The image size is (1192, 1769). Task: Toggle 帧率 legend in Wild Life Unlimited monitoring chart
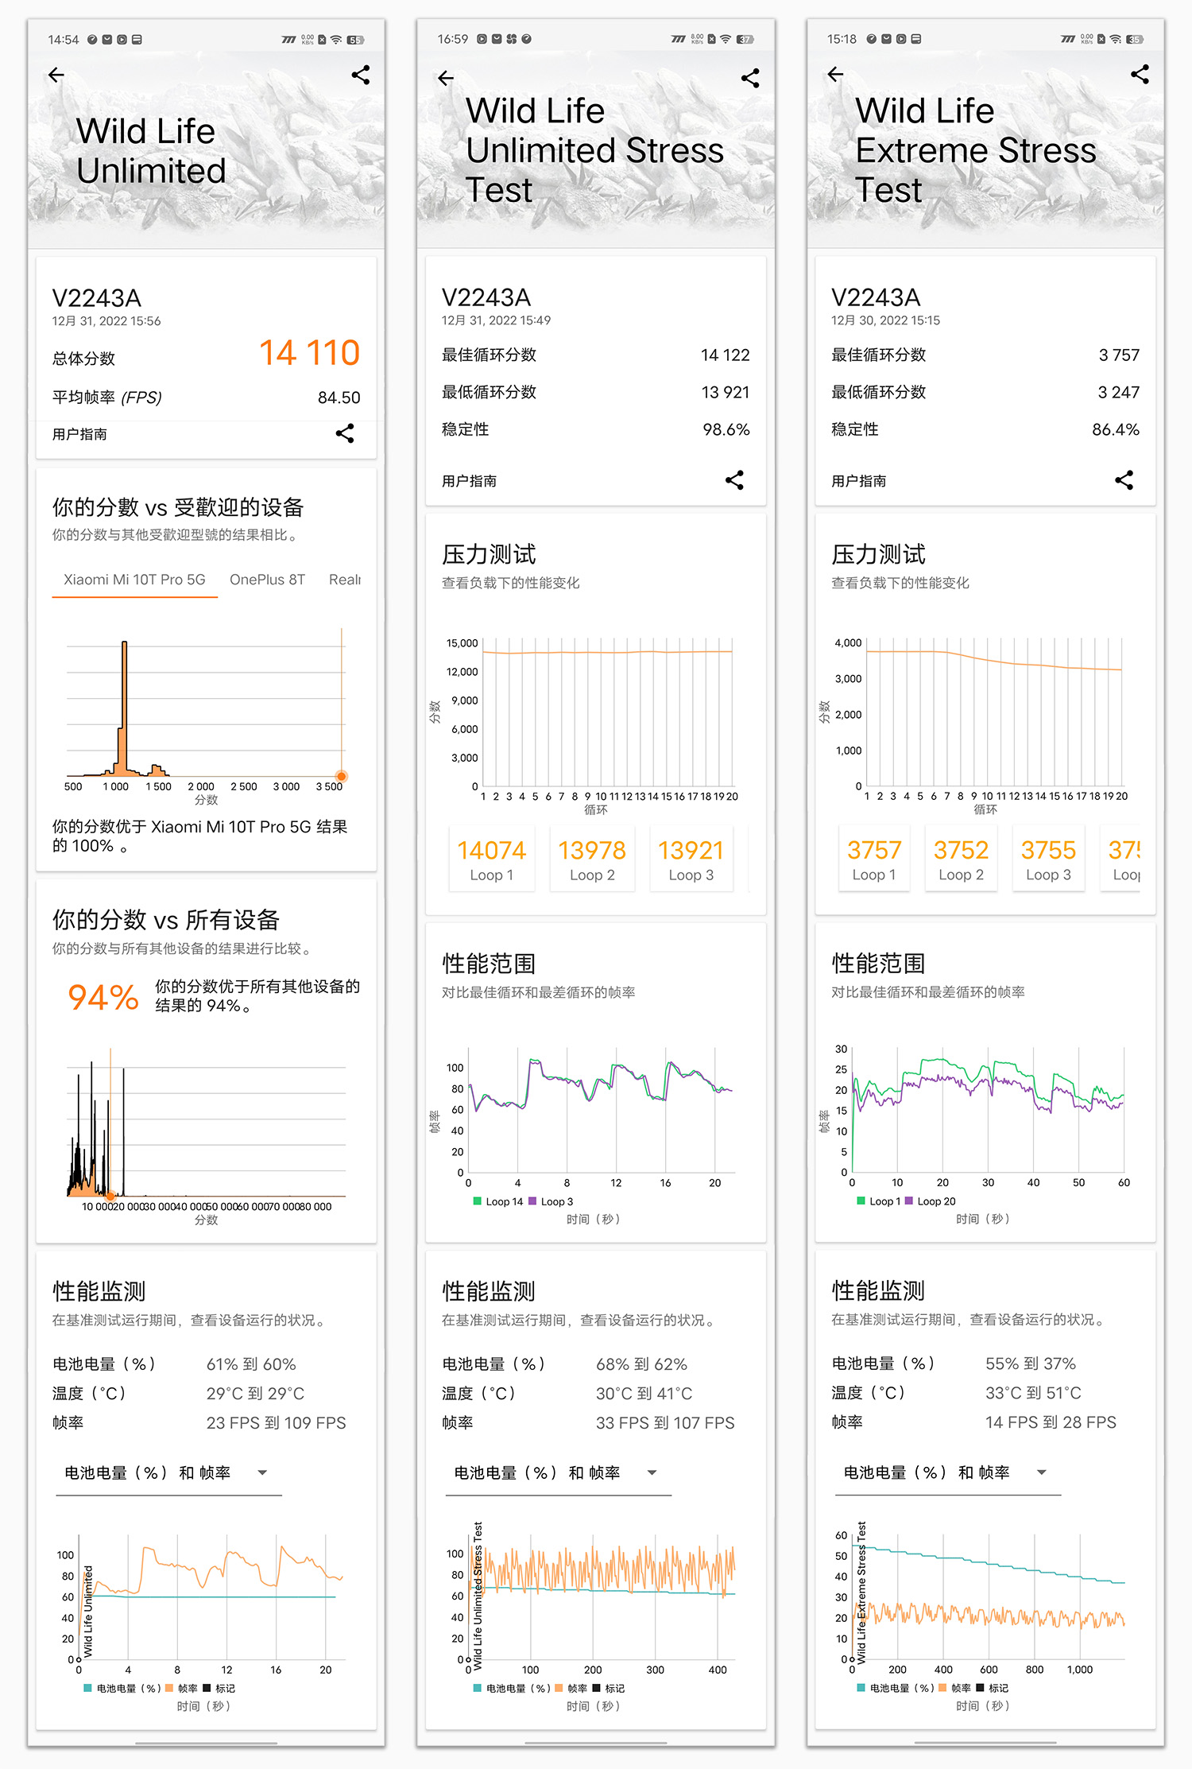click(x=182, y=1688)
